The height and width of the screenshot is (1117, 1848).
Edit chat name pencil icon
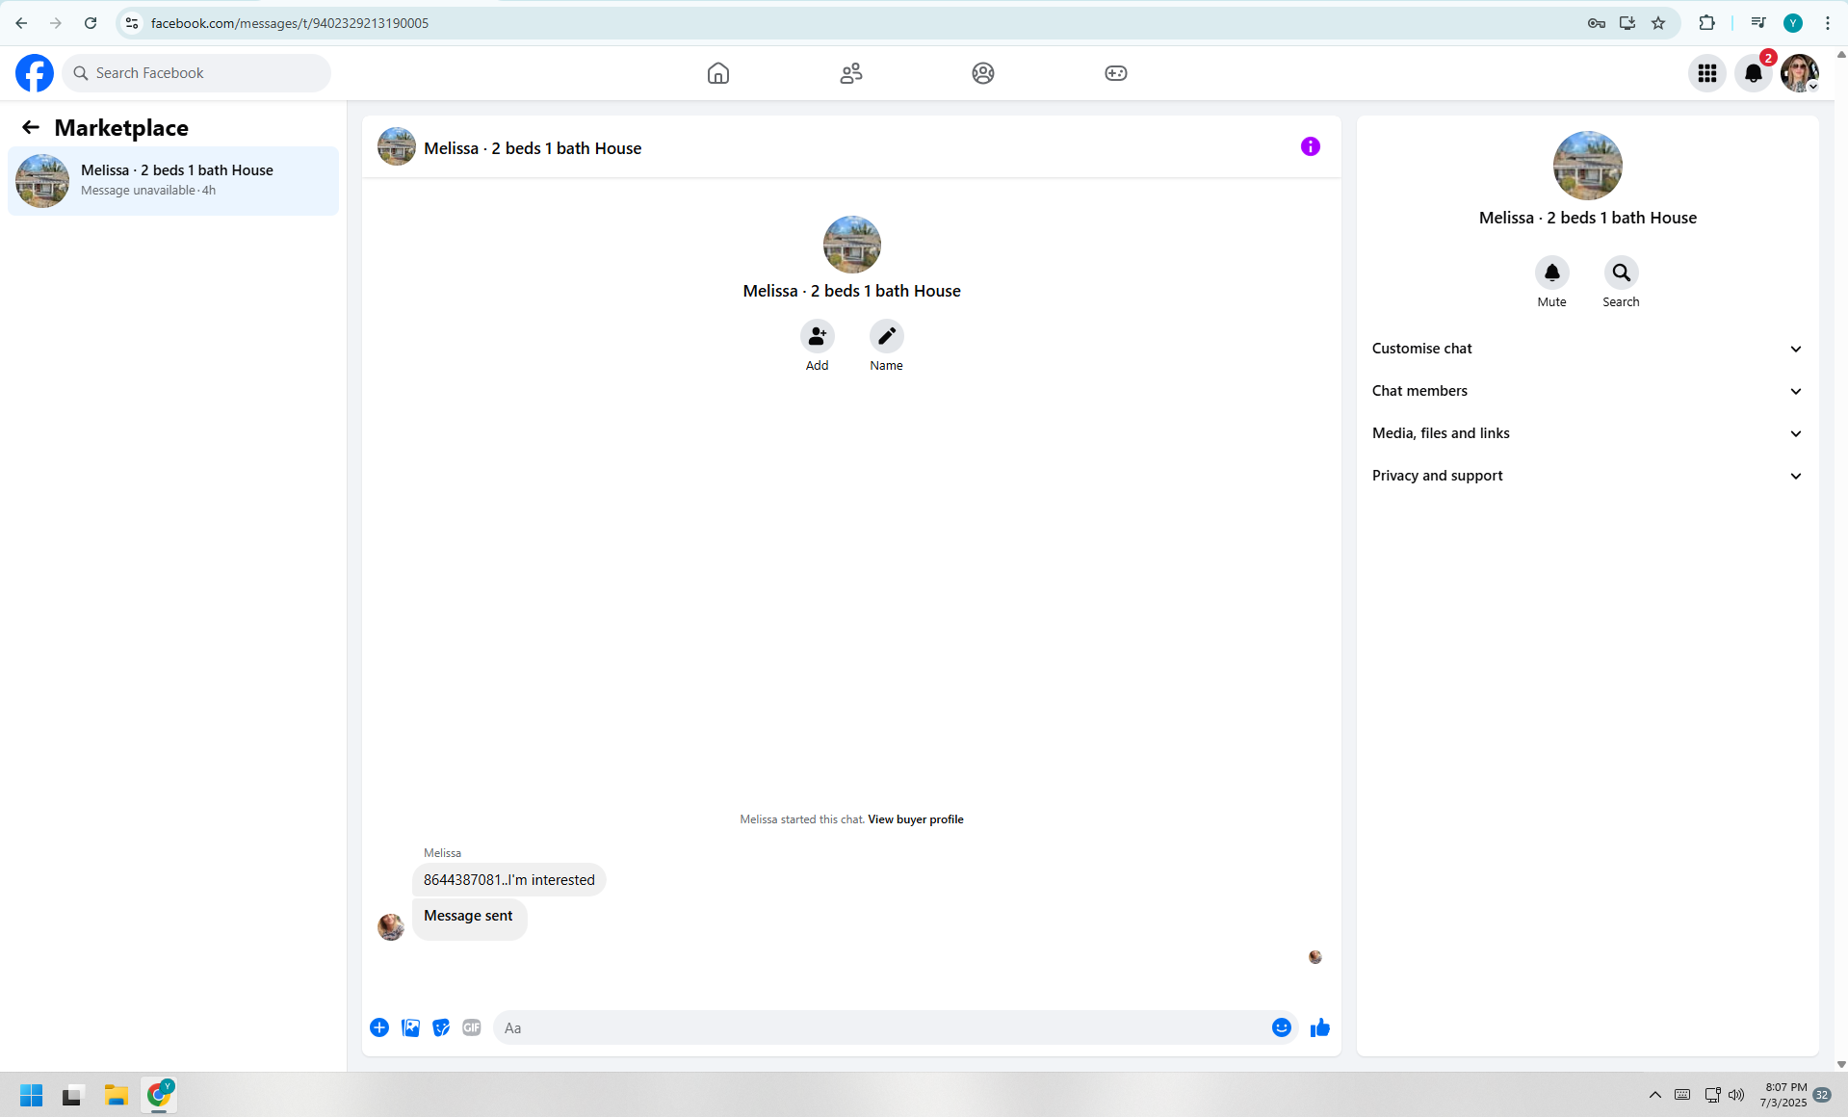[887, 336]
